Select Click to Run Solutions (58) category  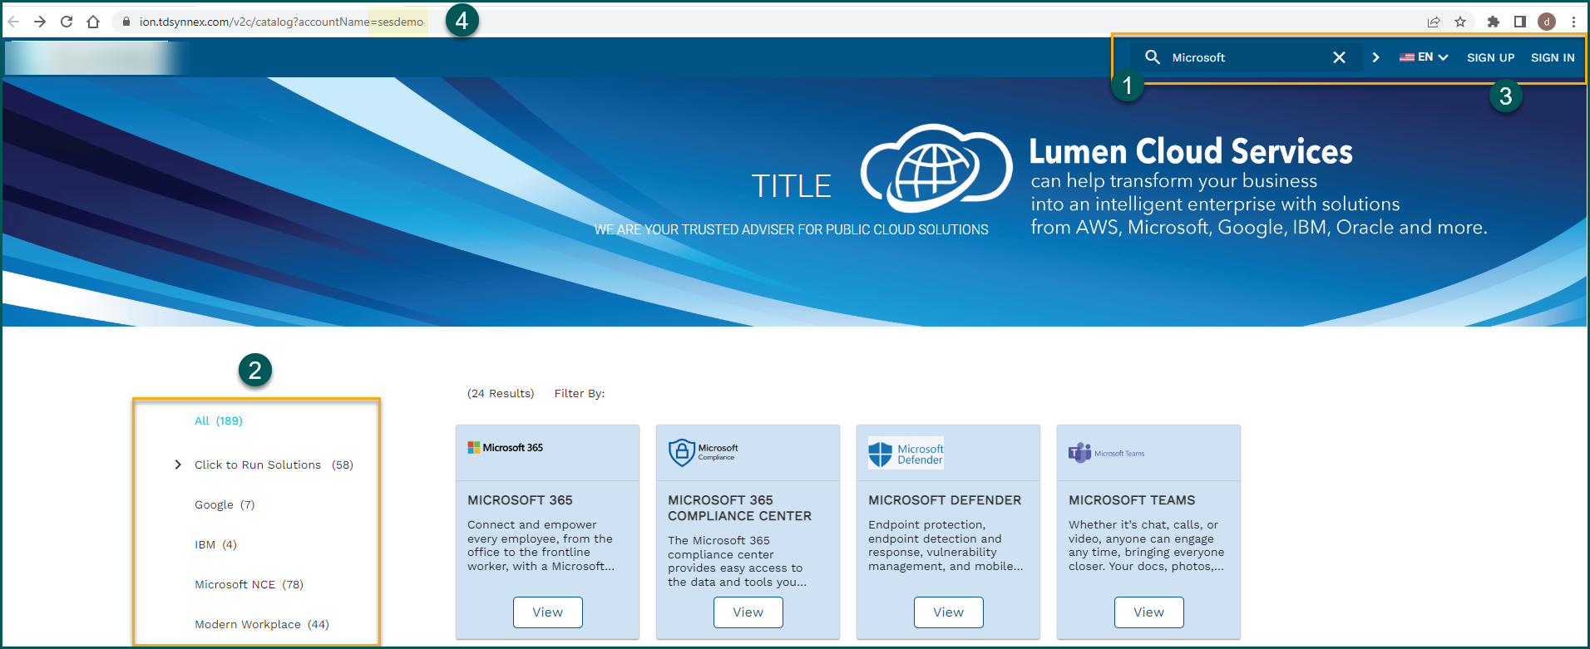tap(274, 465)
